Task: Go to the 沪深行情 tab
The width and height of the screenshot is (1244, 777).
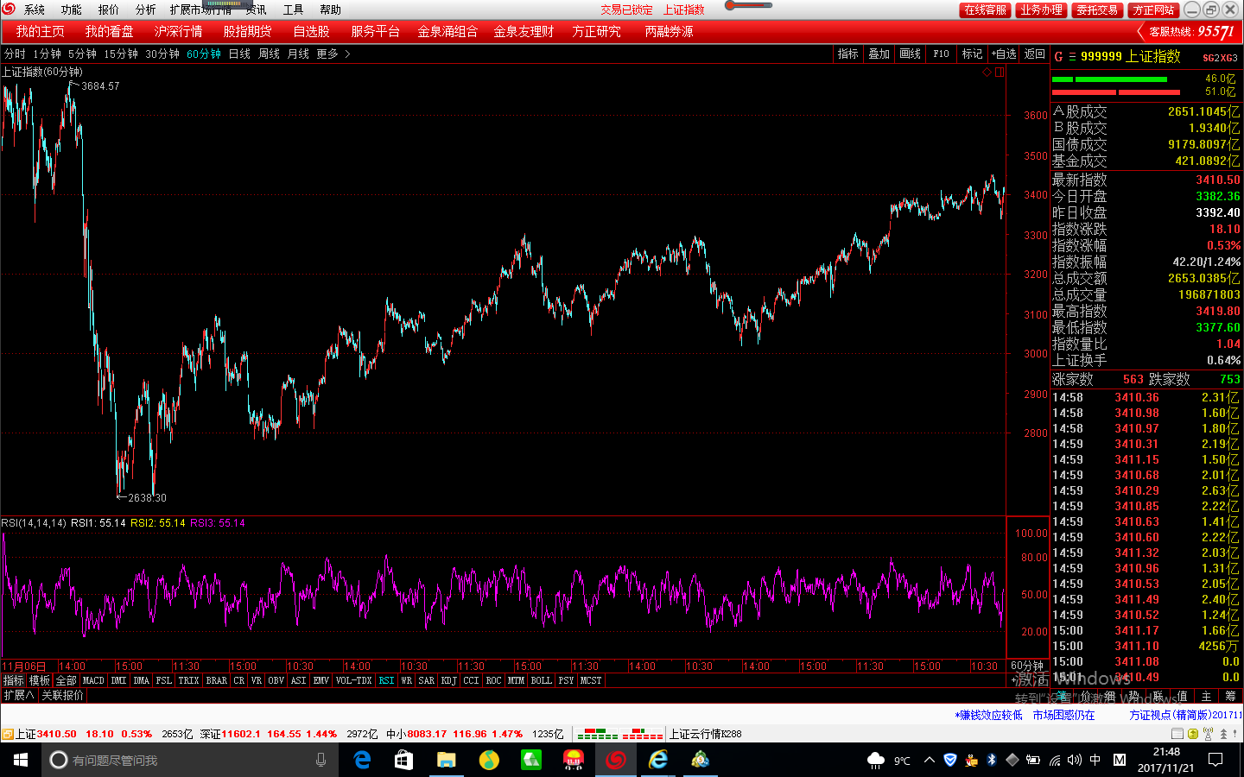Action: tap(178, 31)
